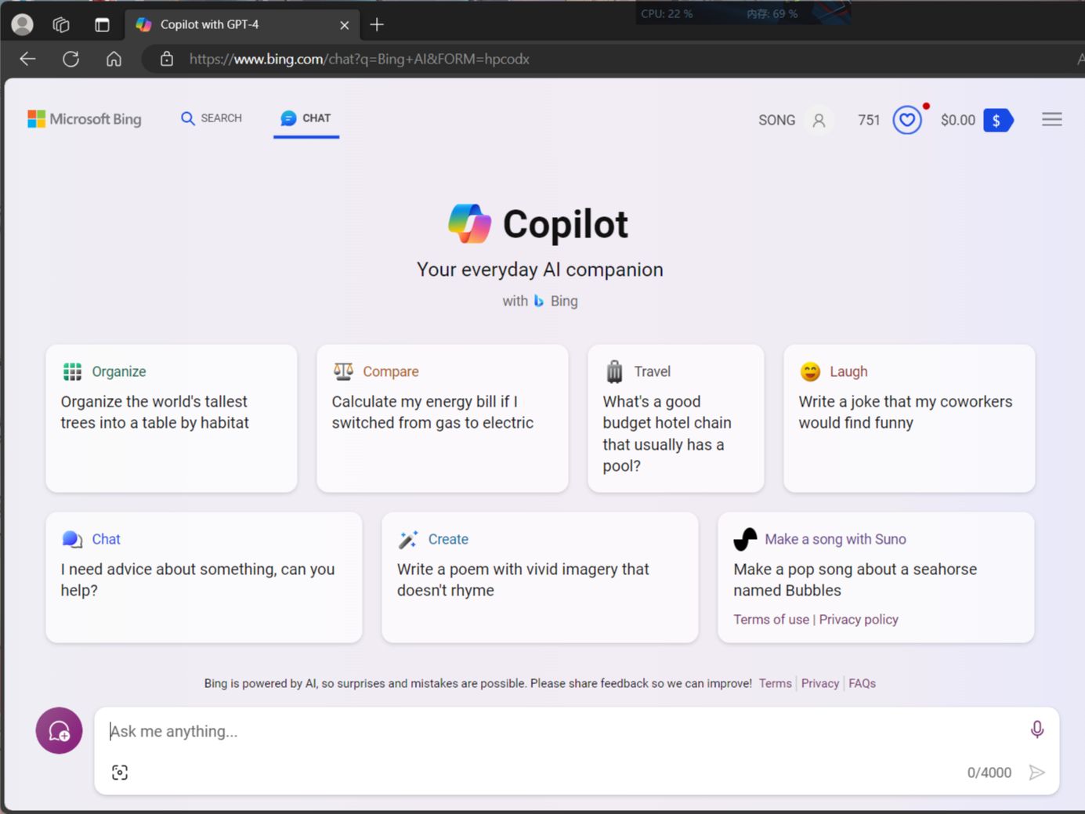This screenshot has width=1085, height=814.
Task: Select the Laugh coworkers joke suggestion card
Action: click(909, 418)
